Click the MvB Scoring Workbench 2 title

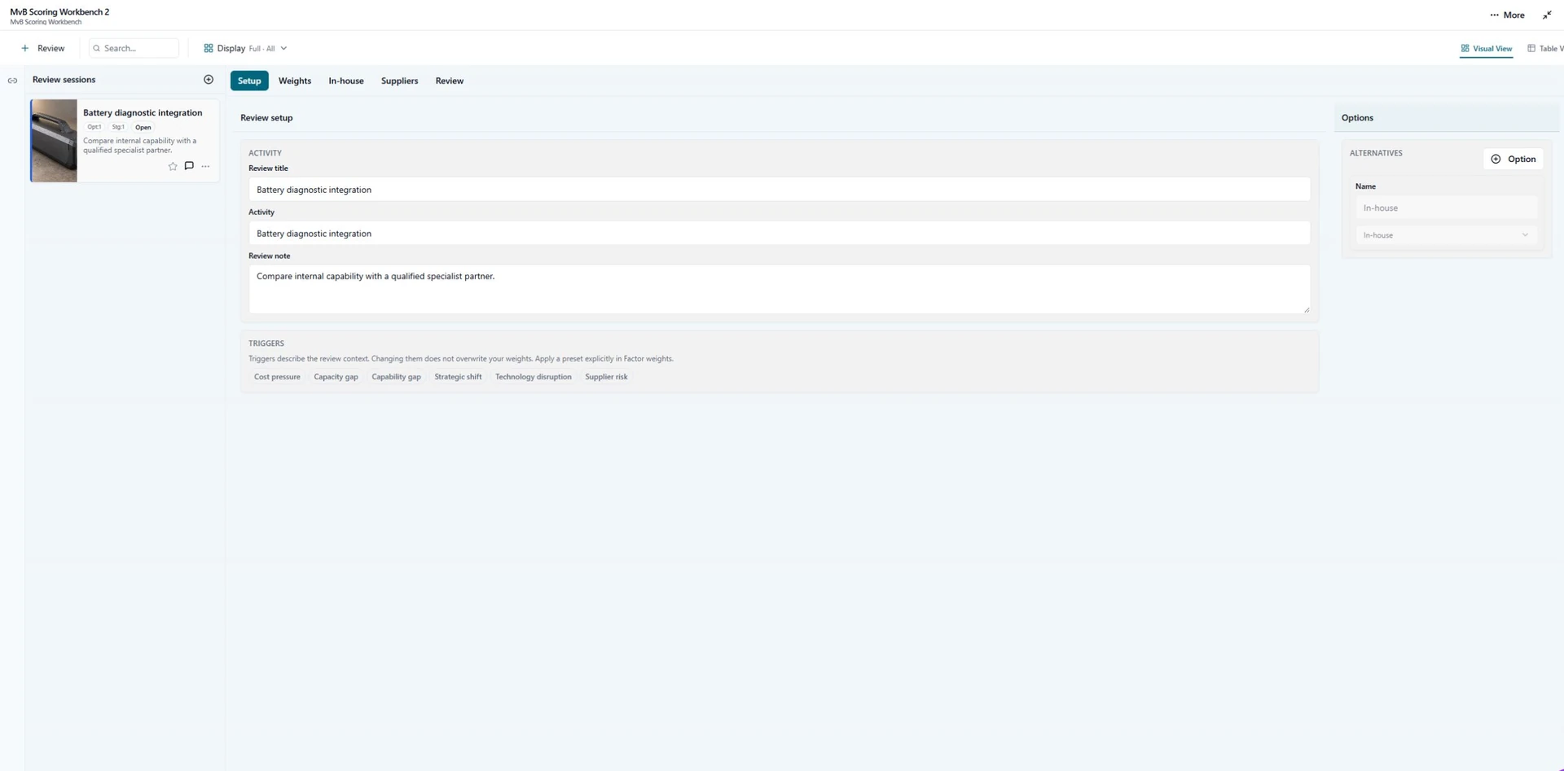click(x=59, y=11)
